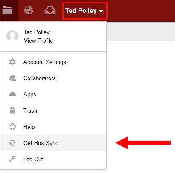
Task: Click the Ted Polley name in menu
Action: [37, 32]
